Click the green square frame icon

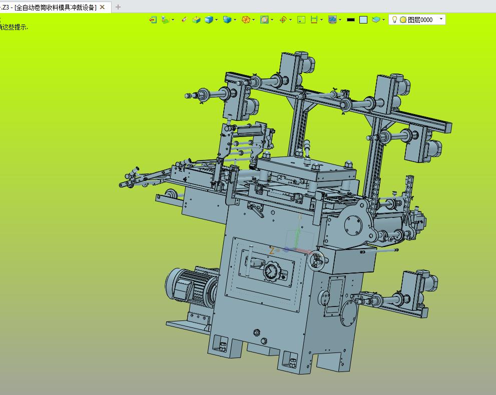[301, 20]
